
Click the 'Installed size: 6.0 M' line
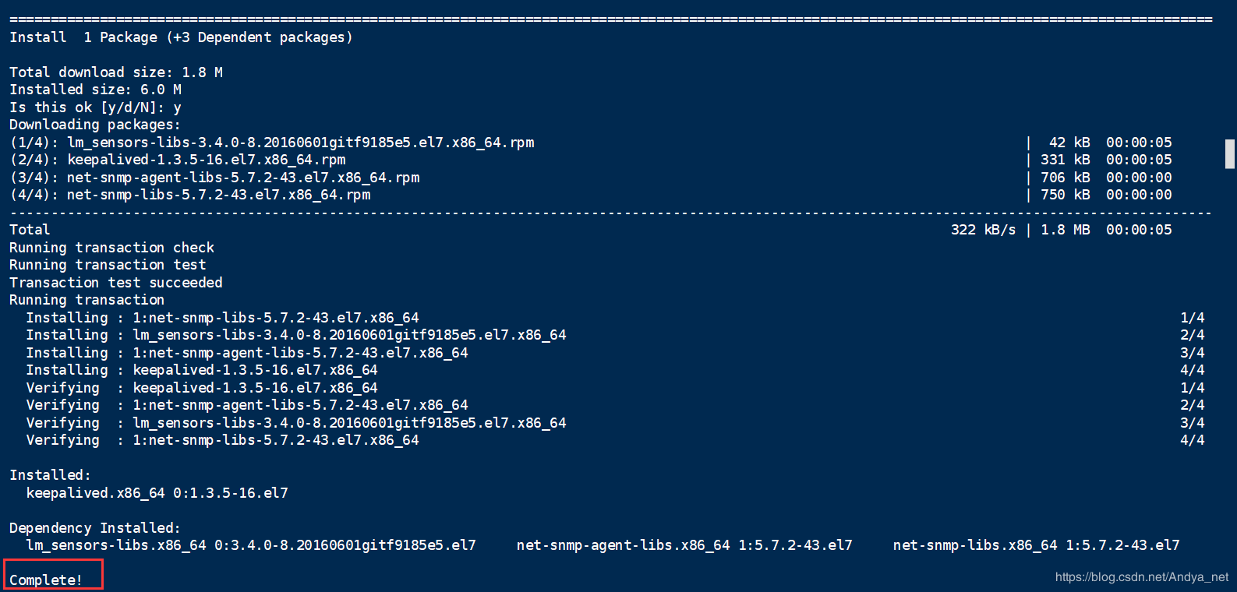coord(95,90)
